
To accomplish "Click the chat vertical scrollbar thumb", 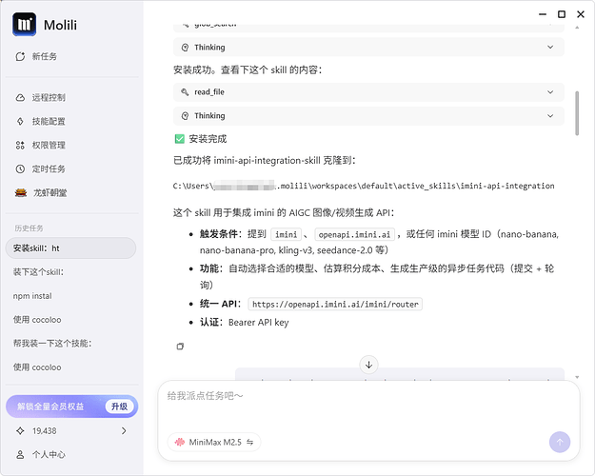I will click(x=577, y=113).
